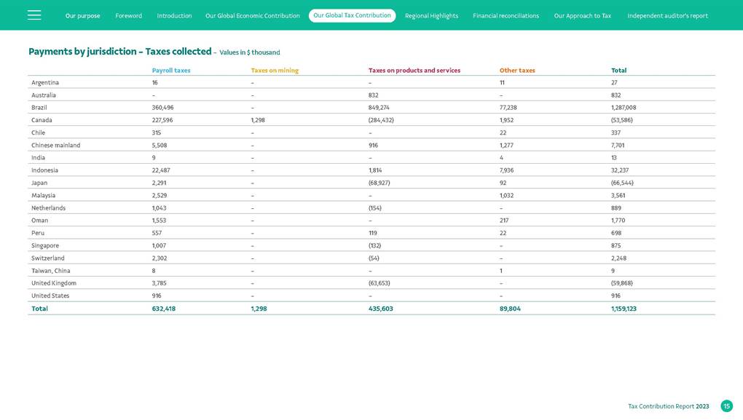Viewport: 743px width, 420px height.
Task: Click the Taxes on mining column header
Action: click(275, 71)
